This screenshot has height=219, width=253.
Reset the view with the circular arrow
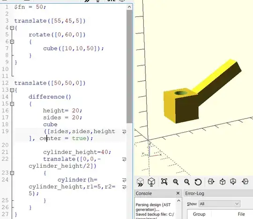click(x=198, y=182)
